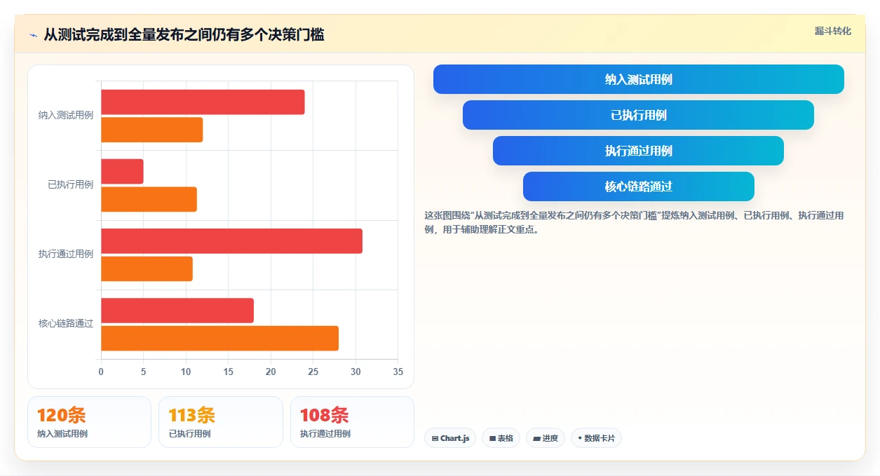Click the red bar for 纳入测试用例
Screen dimensions: 880x476
[x=203, y=102]
